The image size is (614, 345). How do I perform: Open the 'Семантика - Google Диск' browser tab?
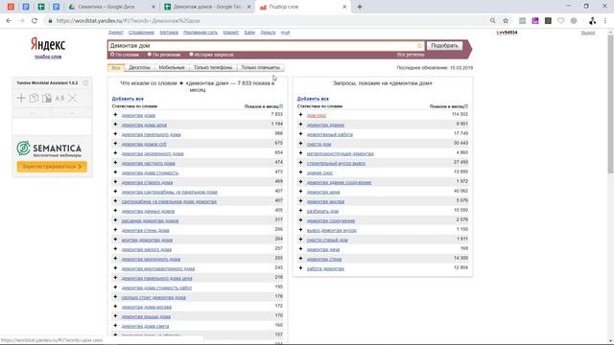(111, 7)
